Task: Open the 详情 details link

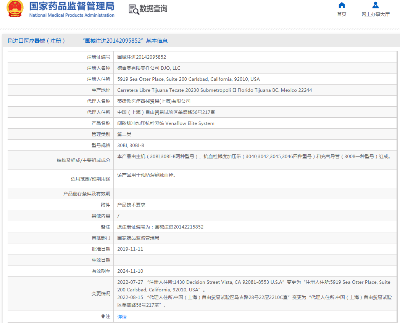Action: (x=122, y=317)
